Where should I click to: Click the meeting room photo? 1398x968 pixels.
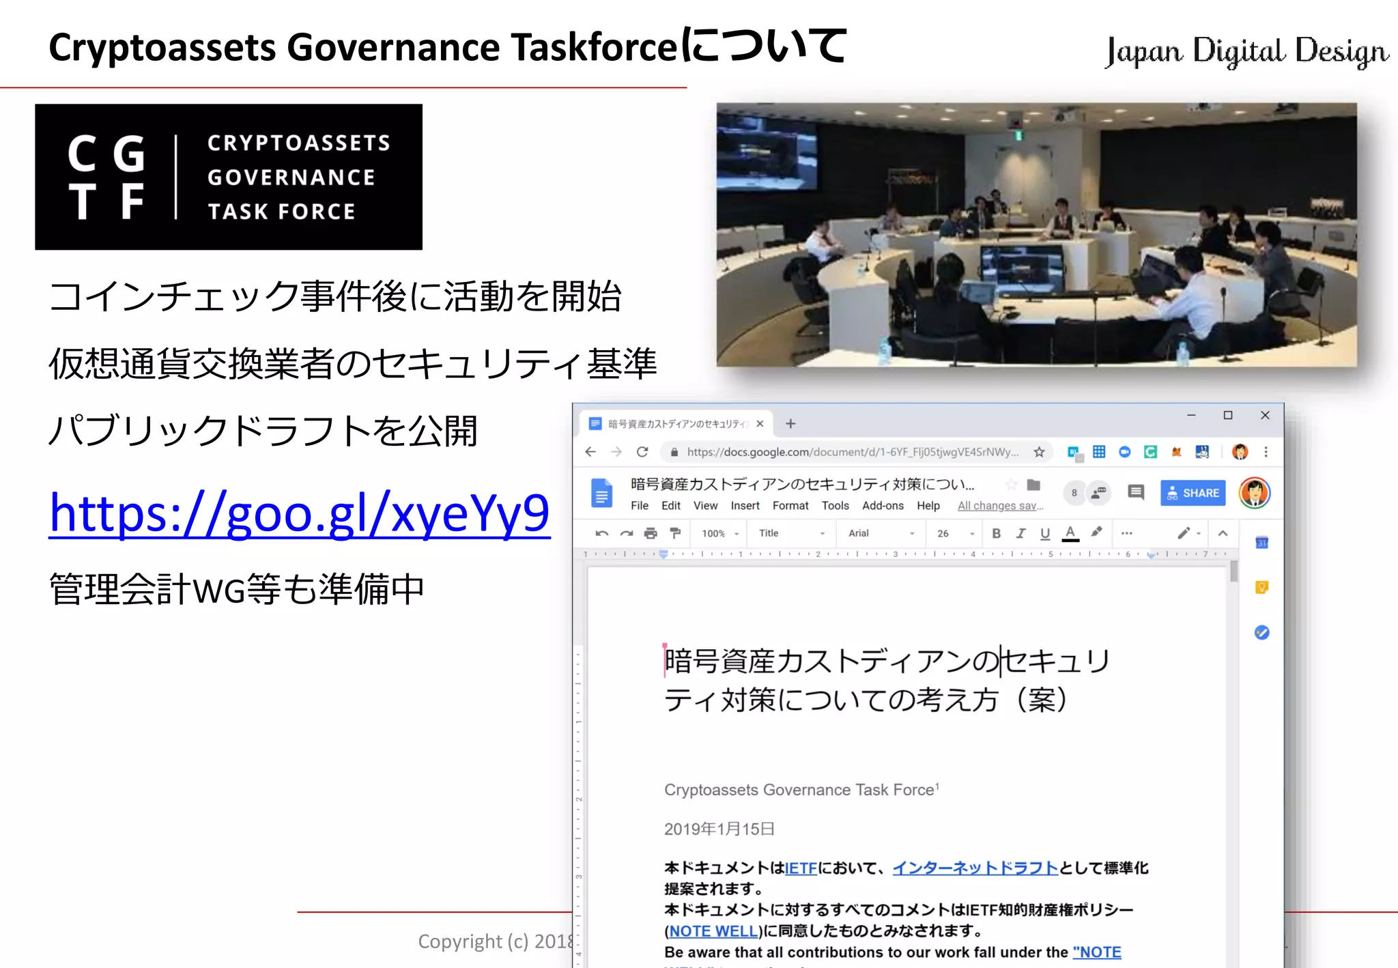point(1036,235)
